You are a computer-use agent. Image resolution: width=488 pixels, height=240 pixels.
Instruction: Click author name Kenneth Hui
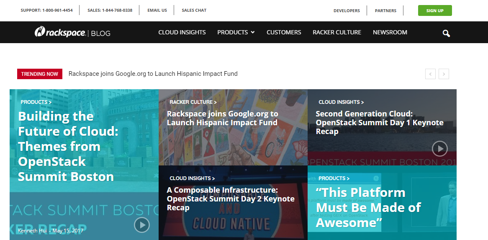point(32,231)
